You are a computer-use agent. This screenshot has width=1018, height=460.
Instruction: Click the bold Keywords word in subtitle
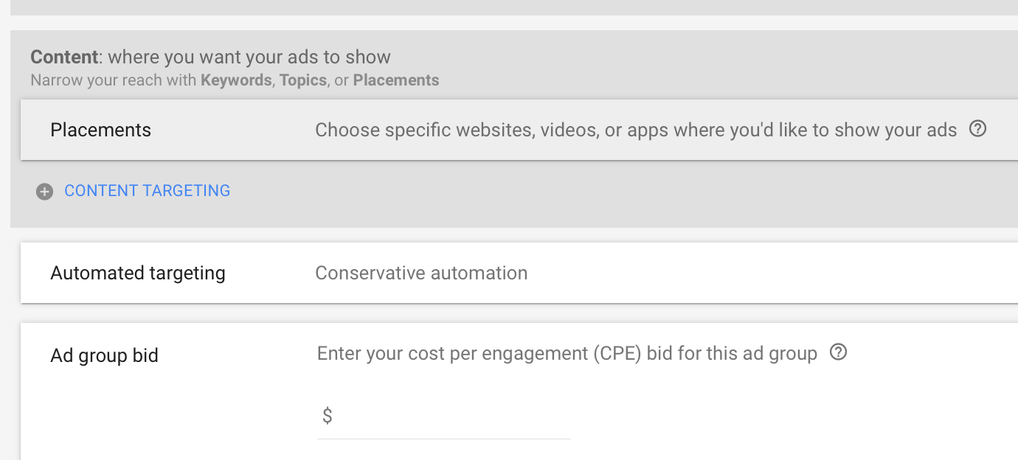[236, 80]
